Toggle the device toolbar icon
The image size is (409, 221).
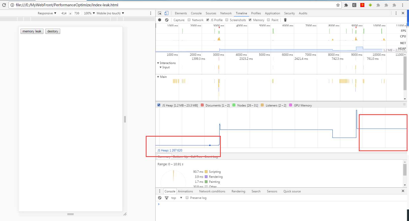pos(166,13)
